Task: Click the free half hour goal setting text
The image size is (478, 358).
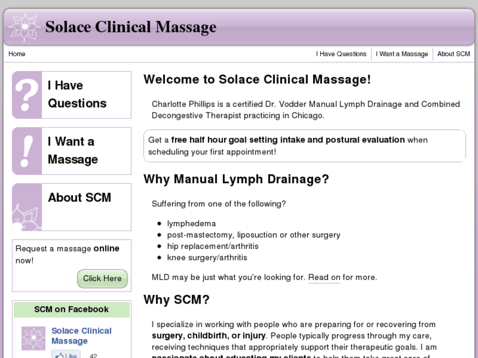Action: click(288, 140)
